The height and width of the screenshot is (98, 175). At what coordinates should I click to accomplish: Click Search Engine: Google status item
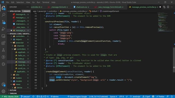coord(77,97)
